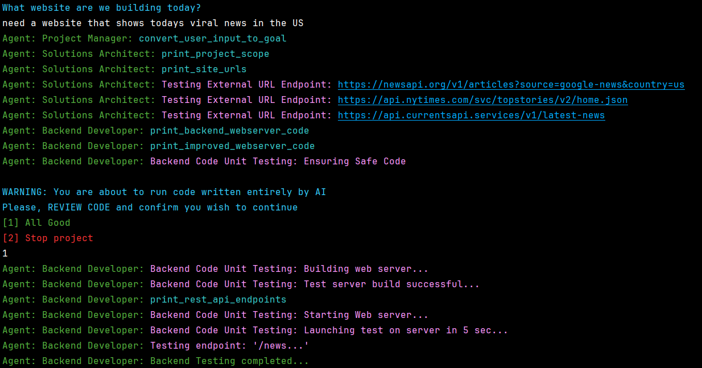Open the api.nytimes.com topstories link
The width and height of the screenshot is (702, 368).
tap(482, 100)
